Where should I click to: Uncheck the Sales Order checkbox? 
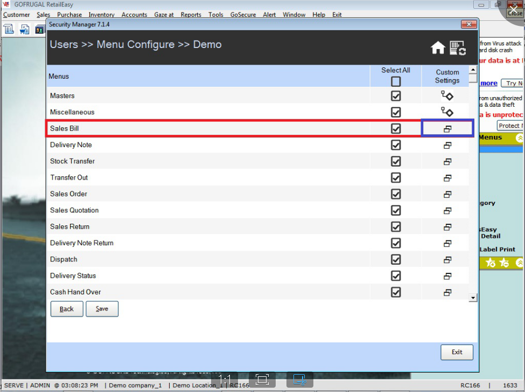pyautogui.click(x=396, y=194)
